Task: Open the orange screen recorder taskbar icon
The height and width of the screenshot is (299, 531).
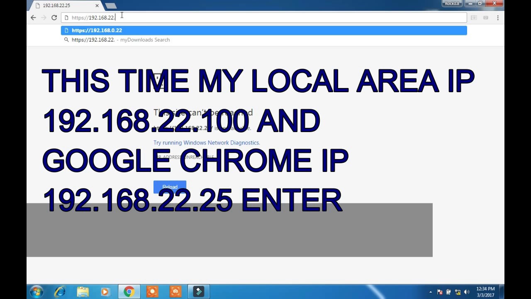Action: [x=152, y=292]
